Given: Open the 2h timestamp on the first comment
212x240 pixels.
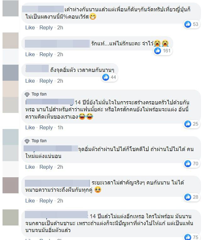Looking at the screenshot, I should (60, 27).
